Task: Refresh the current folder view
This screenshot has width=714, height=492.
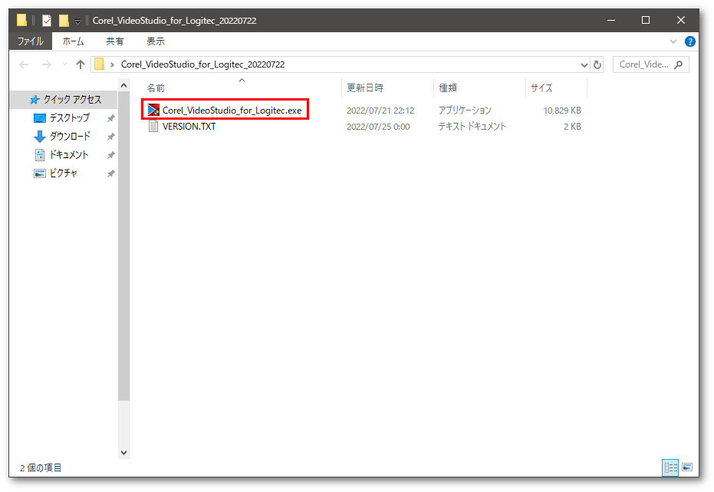Action: tap(597, 64)
